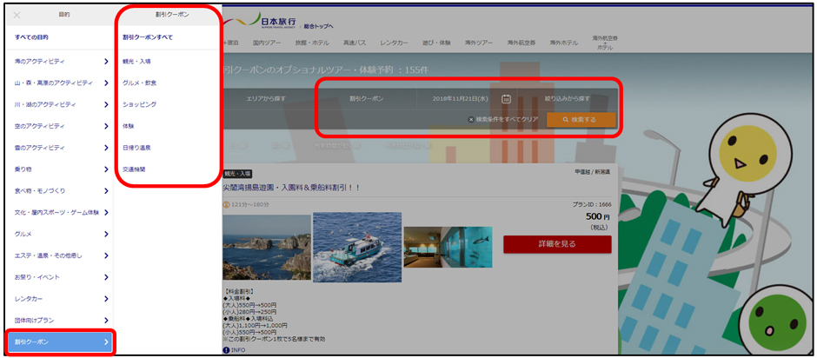This screenshot has width=817, height=358.
Task: Expand 海のアクティビティ category
Action: point(106,62)
